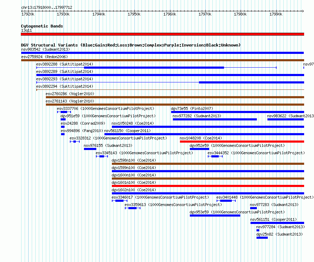Click dgv1602n100 (Coe2014) label
The height and width of the screenshot is (262, 314).
[134, 190]
